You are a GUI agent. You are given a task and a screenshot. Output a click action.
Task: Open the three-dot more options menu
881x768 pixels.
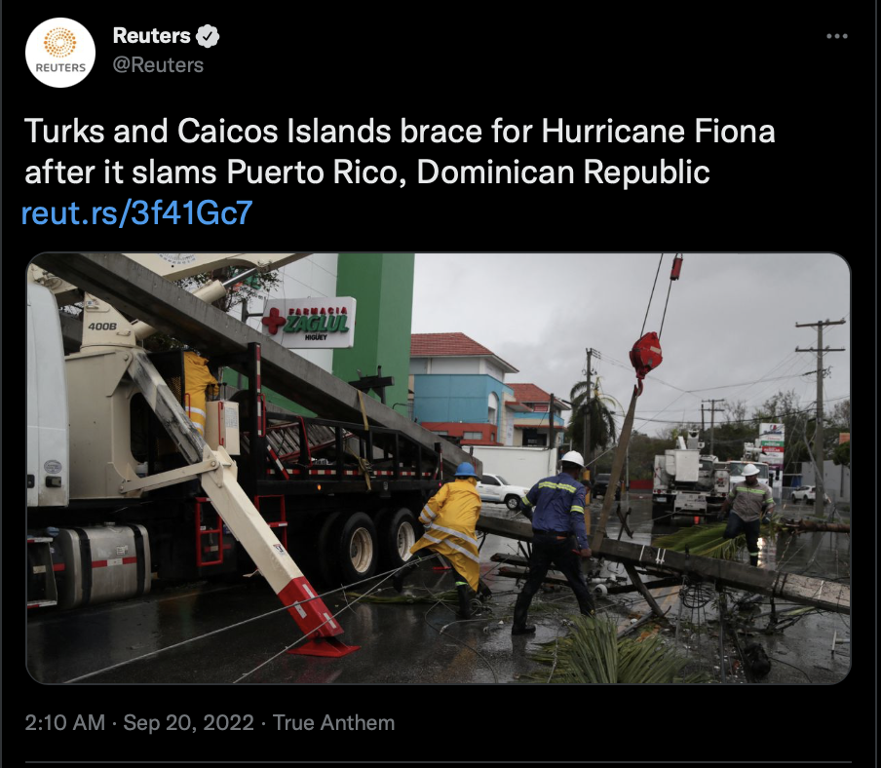(x=836, y=36)
